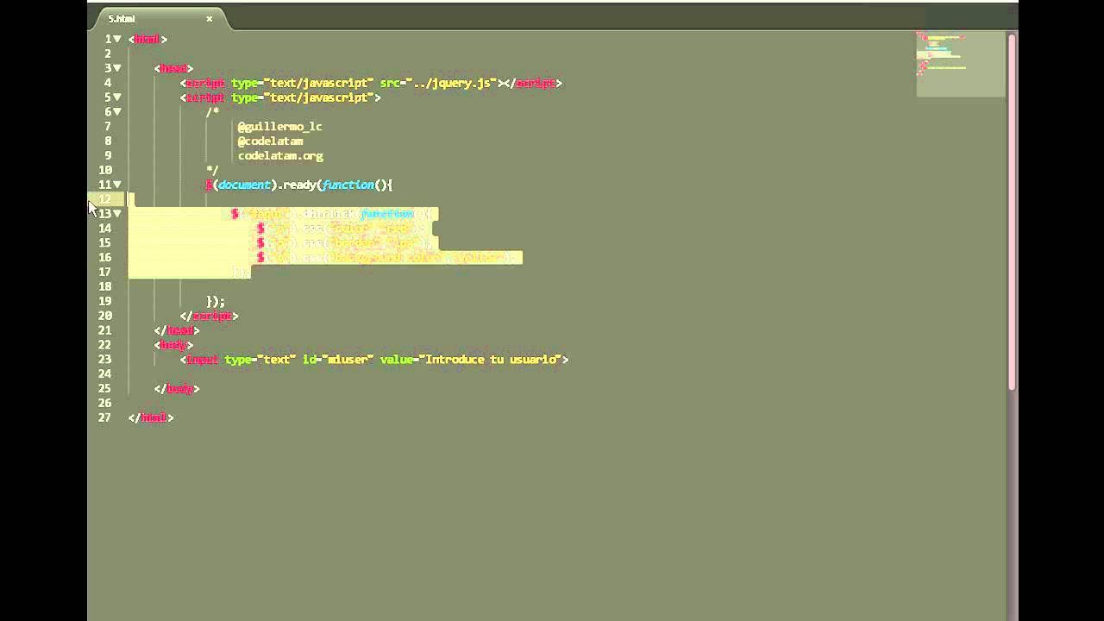Click the </body> closing tag on line 25
Screen dimensions: 1104x621
(x=179, y=388)
